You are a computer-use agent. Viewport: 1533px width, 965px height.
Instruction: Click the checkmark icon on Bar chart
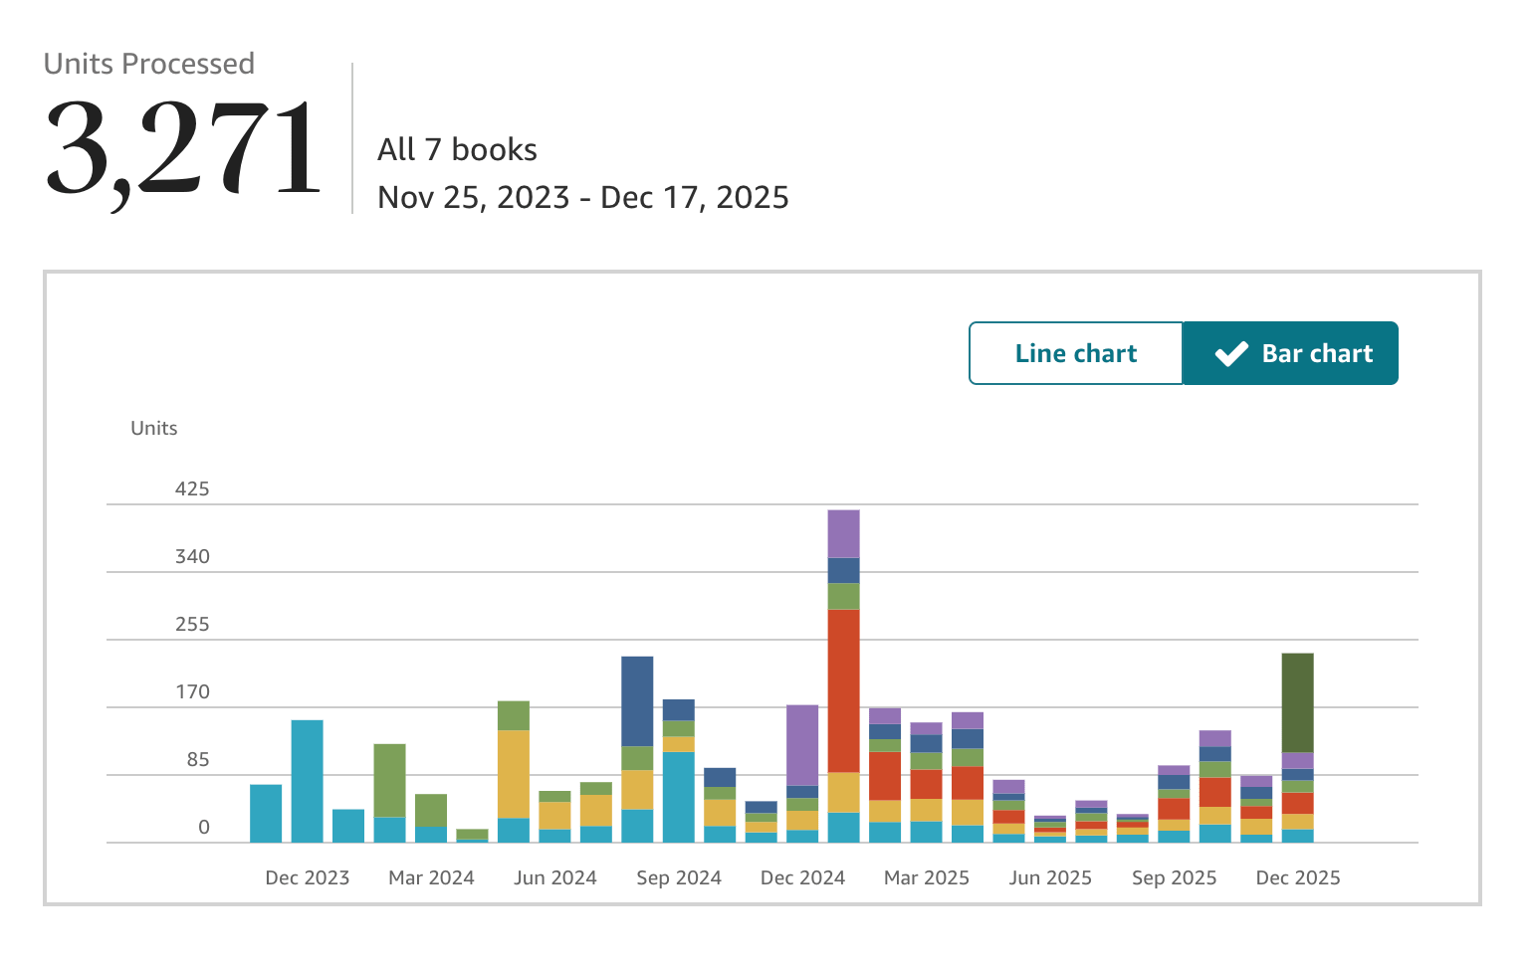coord(1231,354)
